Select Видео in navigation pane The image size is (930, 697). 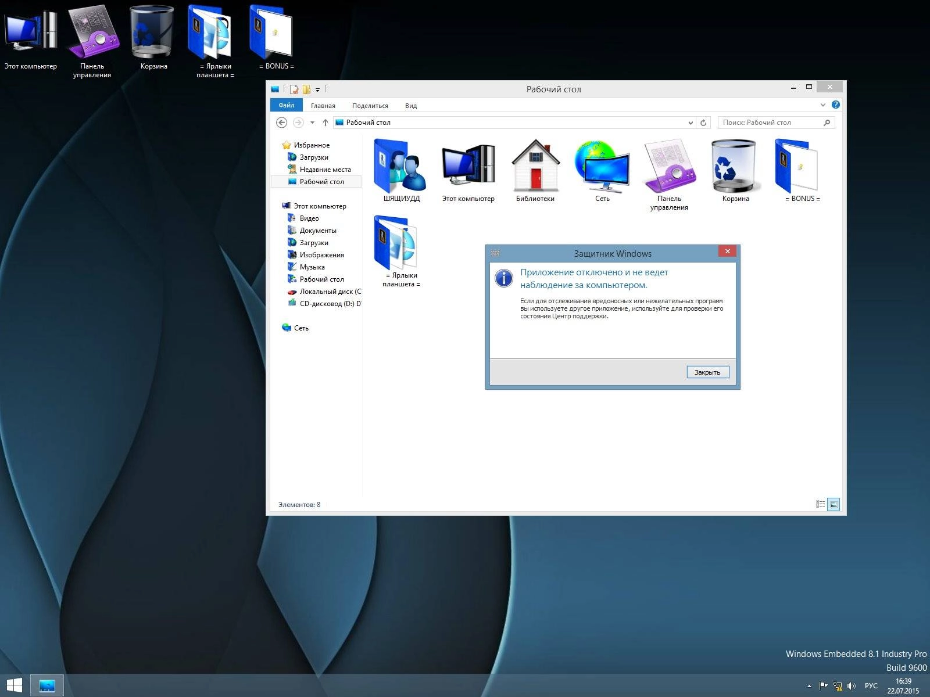point(303,218)
